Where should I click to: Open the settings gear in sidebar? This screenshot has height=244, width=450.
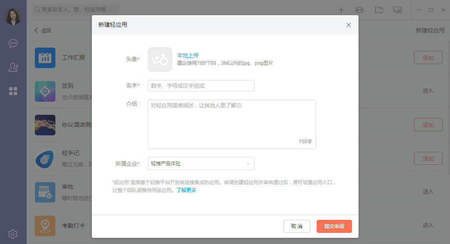tap(13, 234)
